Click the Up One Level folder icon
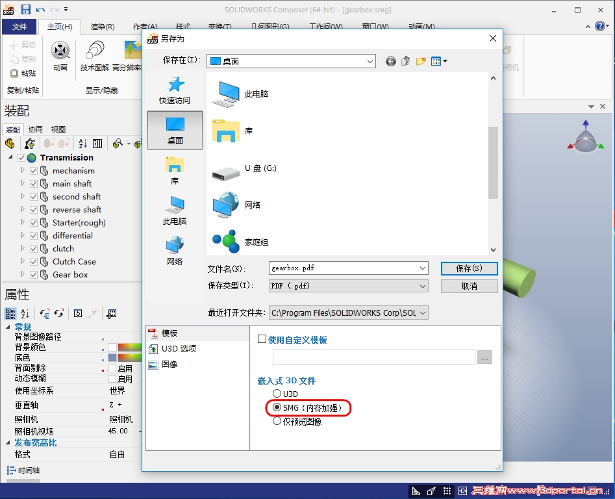The height and width of the screenshot is (499, 615). [x=405, y=61]
